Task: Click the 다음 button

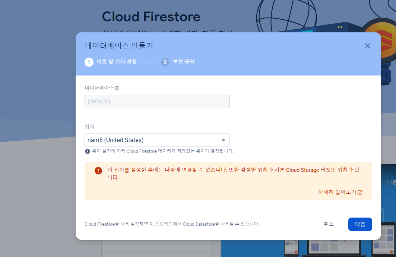Action: tap(360, 224)
